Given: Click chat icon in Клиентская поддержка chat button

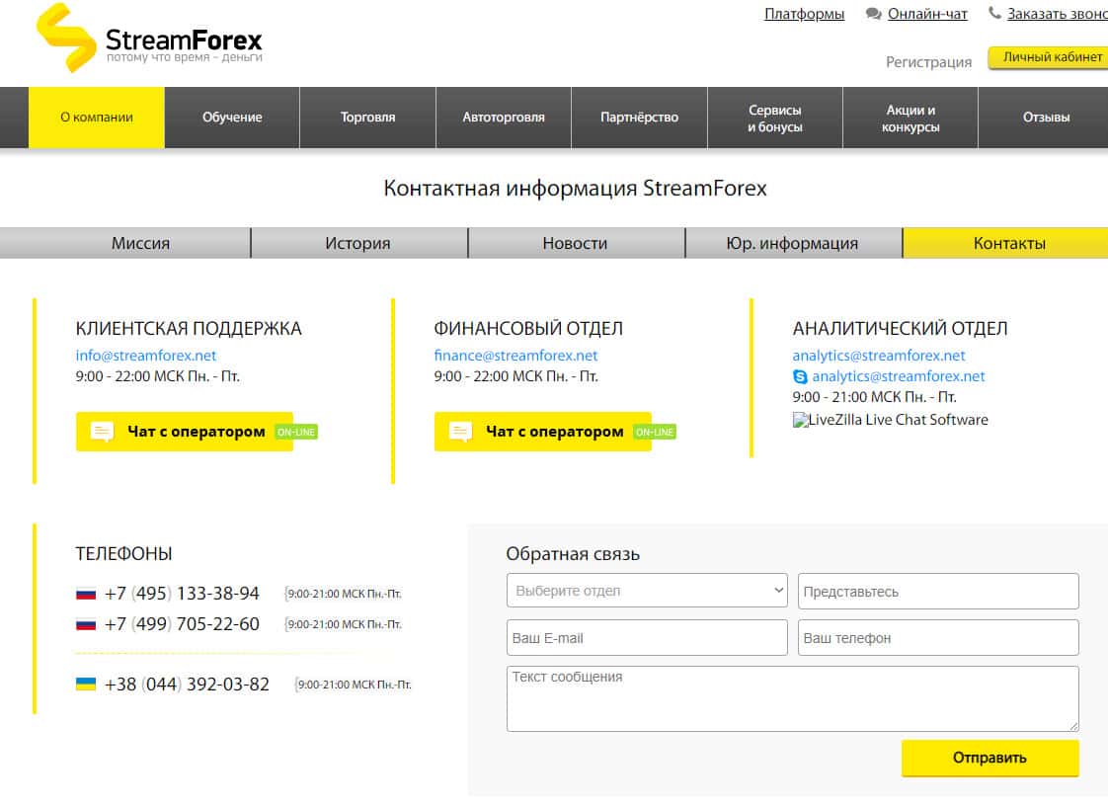Looking at the screenshot, I should tap(103, 432).
